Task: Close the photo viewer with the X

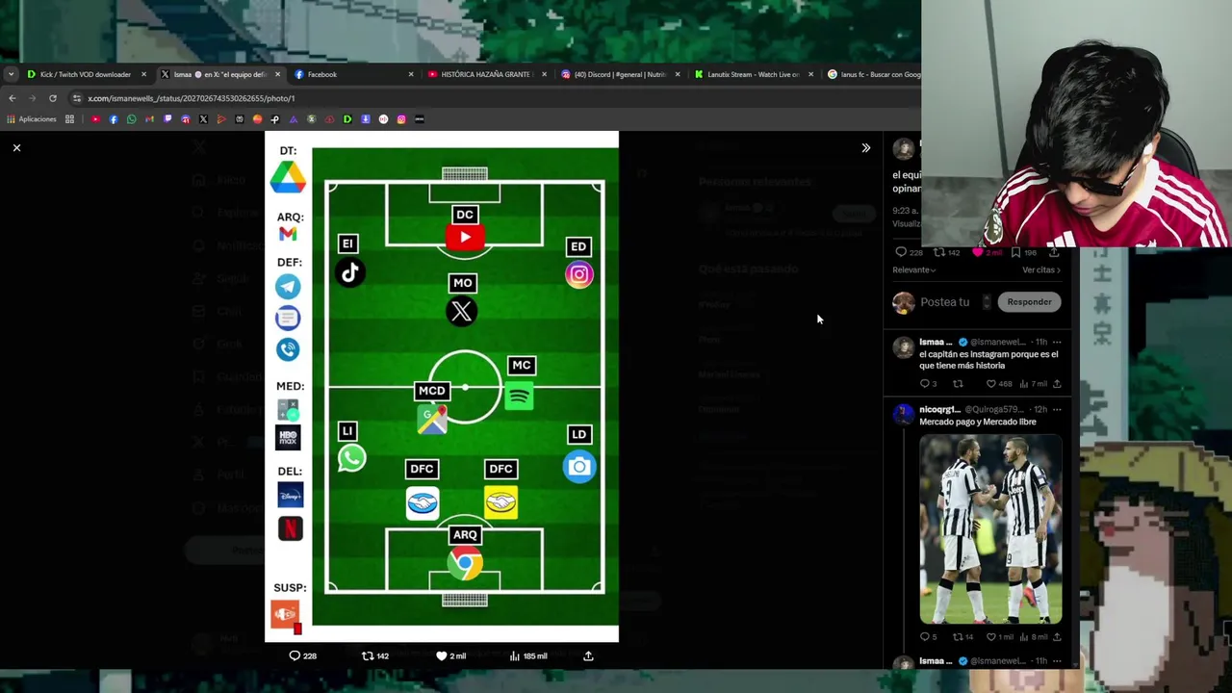Action: [x=16, y=147]
